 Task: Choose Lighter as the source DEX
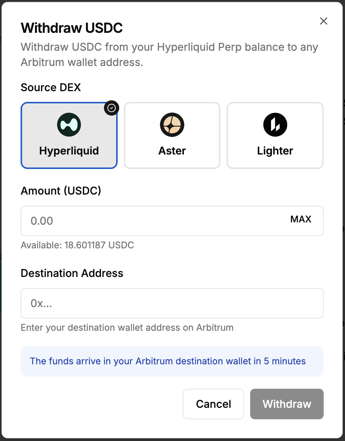point(275,135)
